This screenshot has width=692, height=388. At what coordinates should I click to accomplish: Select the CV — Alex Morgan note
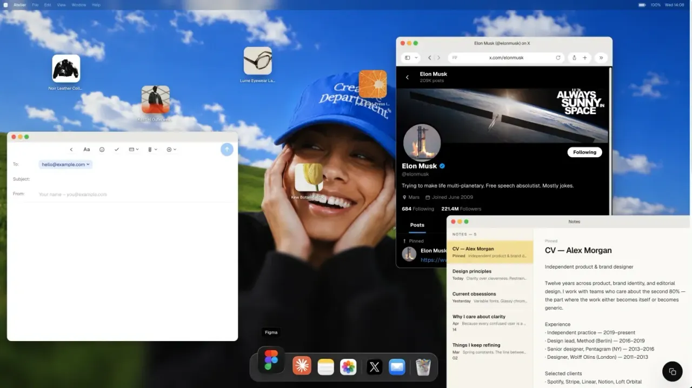(490, 252)
